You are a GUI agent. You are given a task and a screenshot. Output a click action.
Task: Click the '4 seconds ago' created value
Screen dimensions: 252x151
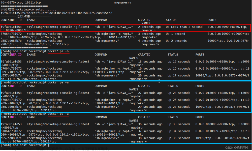(149, 41)
